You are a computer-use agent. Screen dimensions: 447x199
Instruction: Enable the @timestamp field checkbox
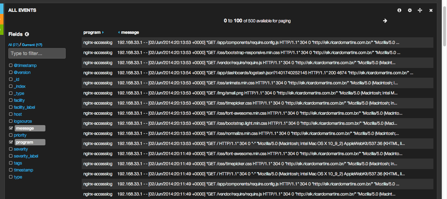tap(11, 66)
